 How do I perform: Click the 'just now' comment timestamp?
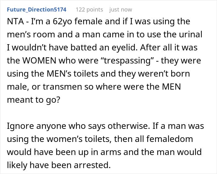coord(121,10)
